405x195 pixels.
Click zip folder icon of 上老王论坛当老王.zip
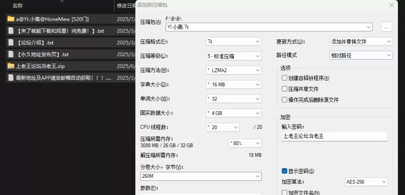[11, 66]
